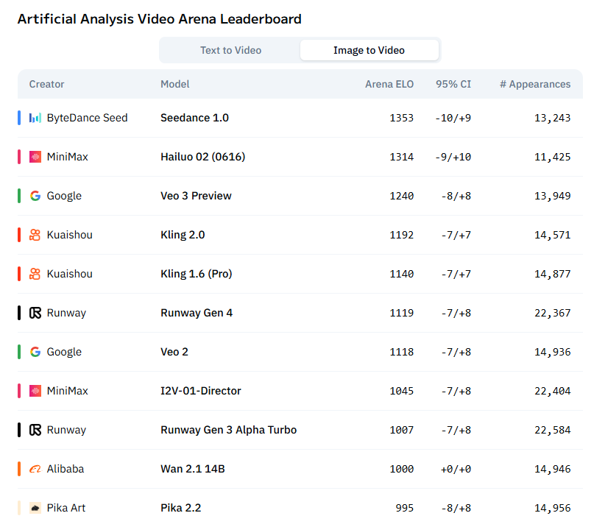The image size is (594, 527).
Task: Click the ELO value 1007
Action: 402,430
